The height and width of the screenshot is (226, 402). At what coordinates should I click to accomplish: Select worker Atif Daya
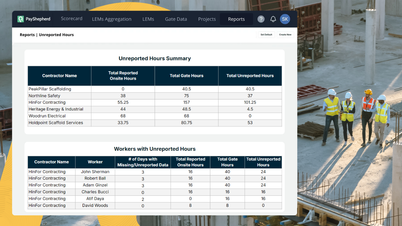pos(95,199)
